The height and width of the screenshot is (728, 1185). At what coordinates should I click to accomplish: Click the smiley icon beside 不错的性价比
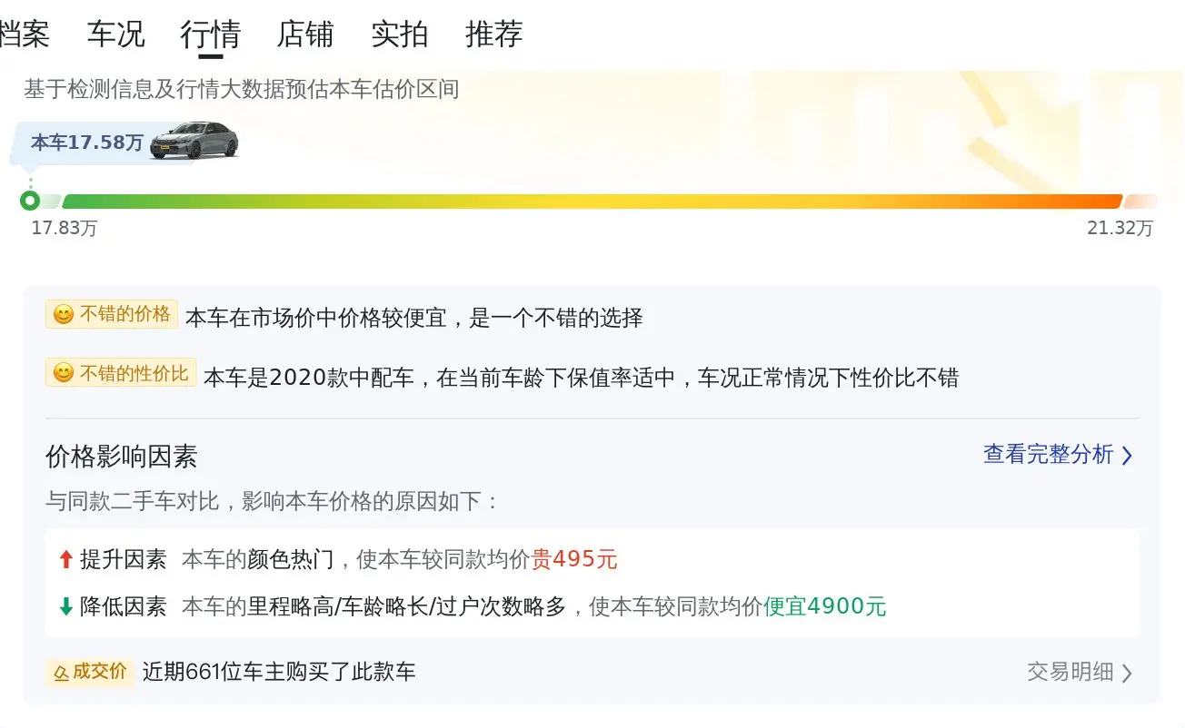64,373
